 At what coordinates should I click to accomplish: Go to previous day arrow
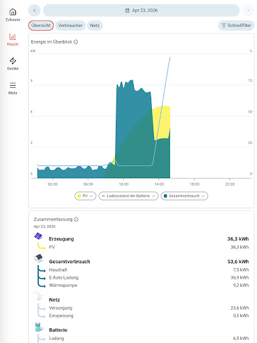coord(34,10)
